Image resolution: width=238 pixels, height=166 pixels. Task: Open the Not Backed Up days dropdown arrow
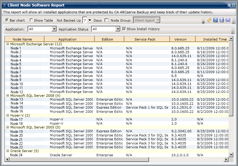(90, 20)
